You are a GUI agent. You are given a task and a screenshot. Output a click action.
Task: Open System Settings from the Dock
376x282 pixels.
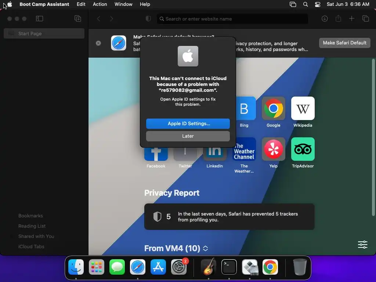point(179,267)
